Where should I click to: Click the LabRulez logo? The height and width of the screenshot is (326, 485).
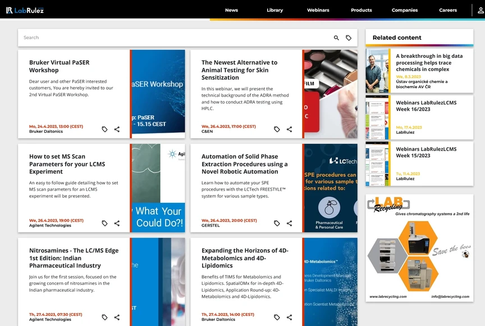(25, 10)
